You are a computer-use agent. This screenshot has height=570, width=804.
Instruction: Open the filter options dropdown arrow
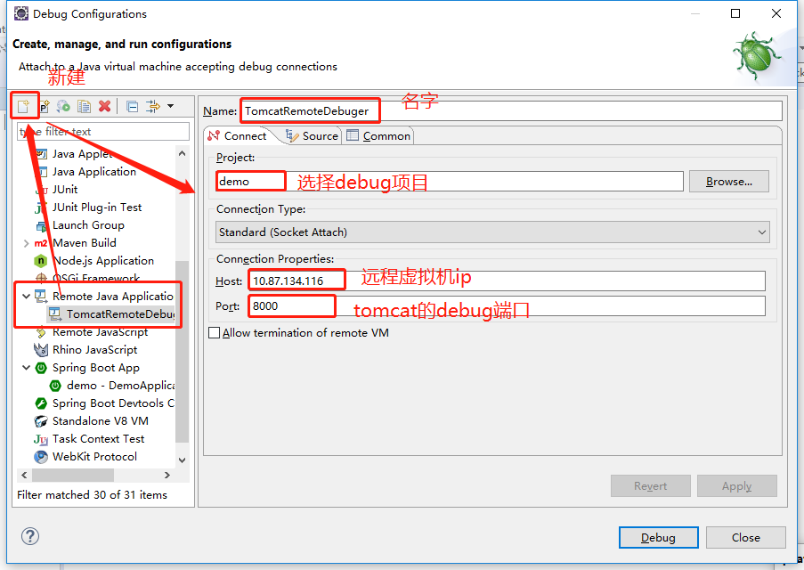coord(170,106)
